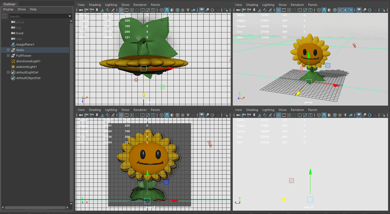Click Shadows icon in persp panel toolbar
390x214 pixels.
(351, 10)
